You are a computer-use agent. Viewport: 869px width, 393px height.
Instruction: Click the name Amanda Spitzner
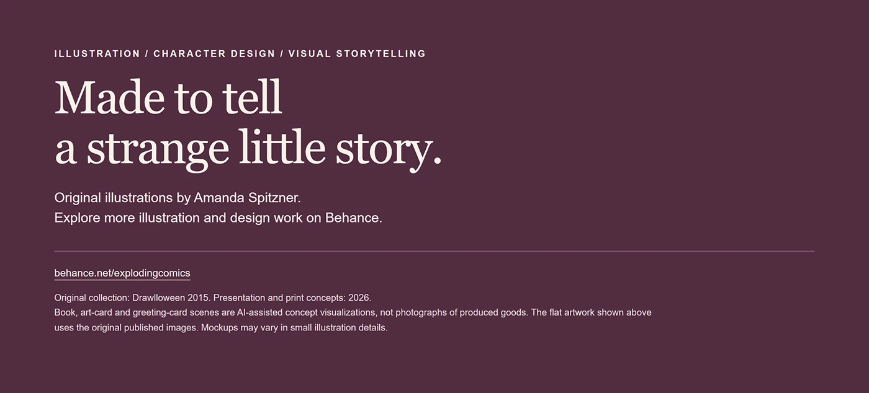[x=247, y=198]
